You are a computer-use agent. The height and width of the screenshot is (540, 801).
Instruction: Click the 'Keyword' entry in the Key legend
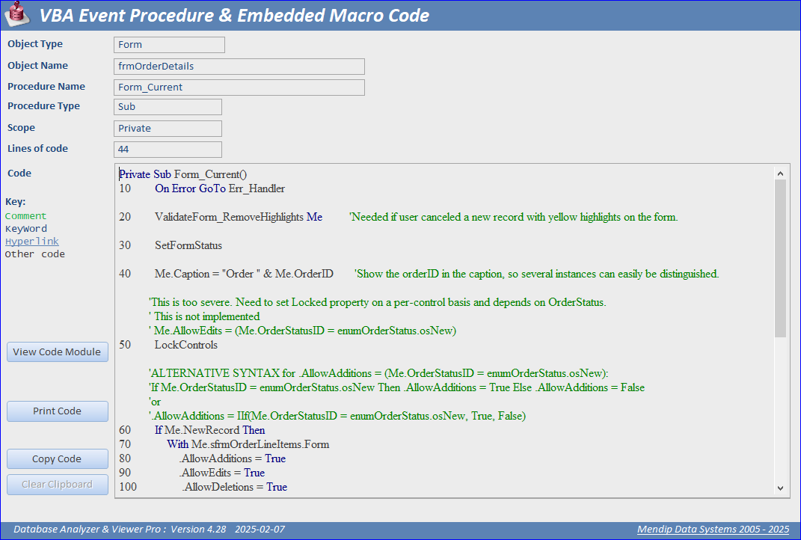26,228
